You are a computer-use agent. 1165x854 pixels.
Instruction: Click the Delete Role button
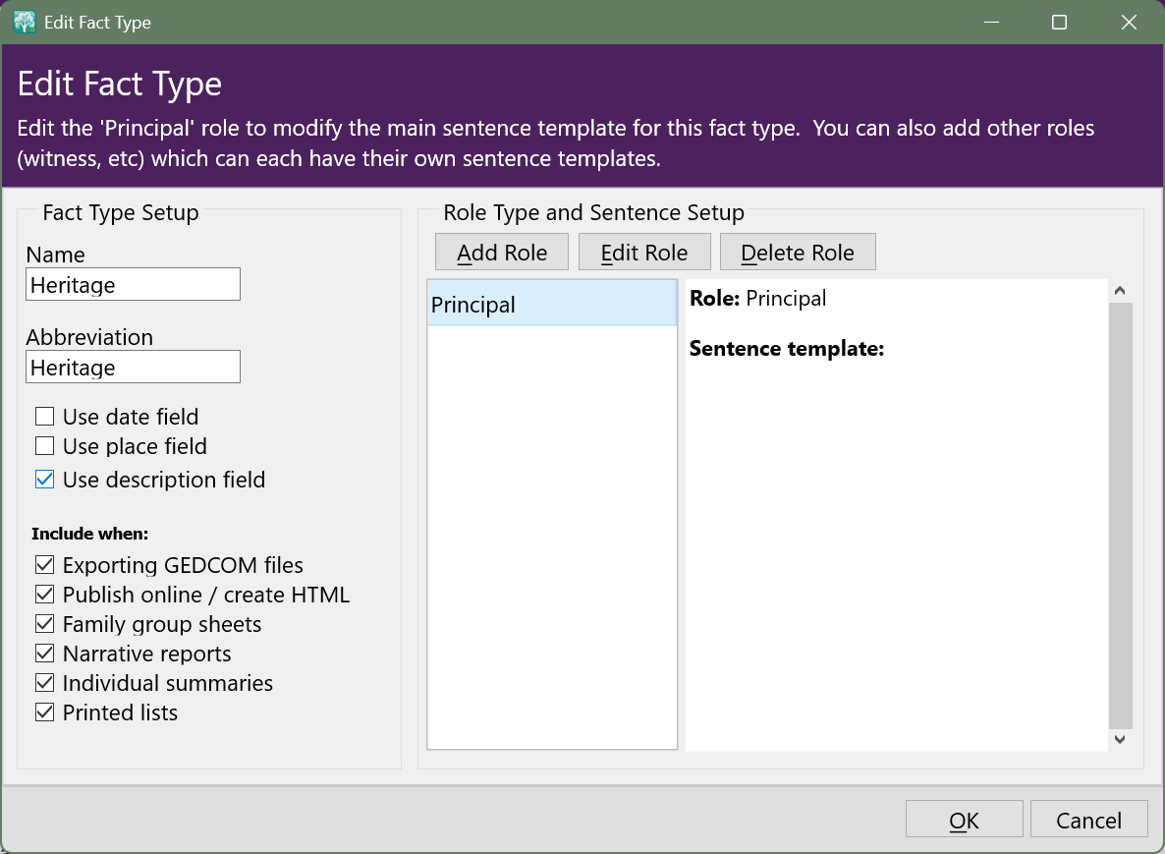[x=798, y=252]
